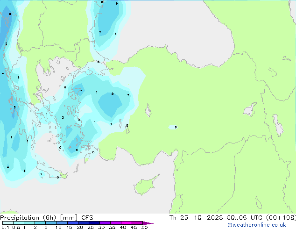The image size is (296, 229).
Task: Select the 35–40 mm legend color swatch
Action: point(115,223)
